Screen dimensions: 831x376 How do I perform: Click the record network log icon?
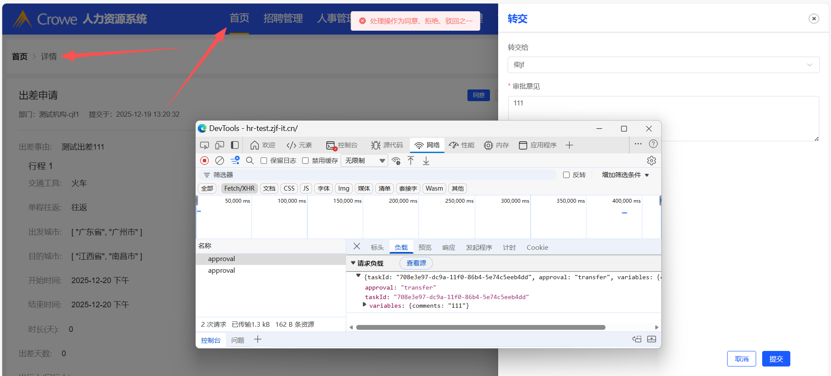click(205, 161)
